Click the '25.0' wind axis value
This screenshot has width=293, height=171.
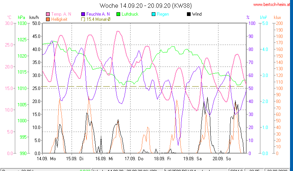pyautogui.click(x=36, y=88)
